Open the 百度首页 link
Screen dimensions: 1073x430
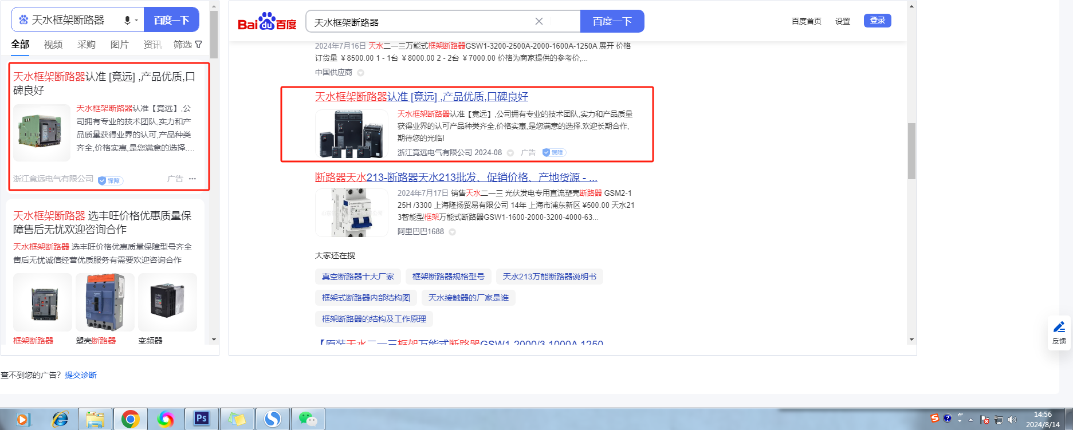[807, 21]
